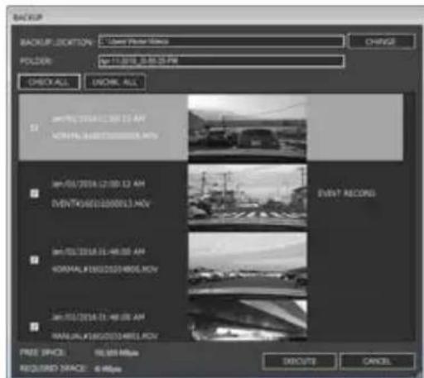Click the MANUAL .MOV file name
This screenshot has height=378, width=424.
[x=104, y=336]
